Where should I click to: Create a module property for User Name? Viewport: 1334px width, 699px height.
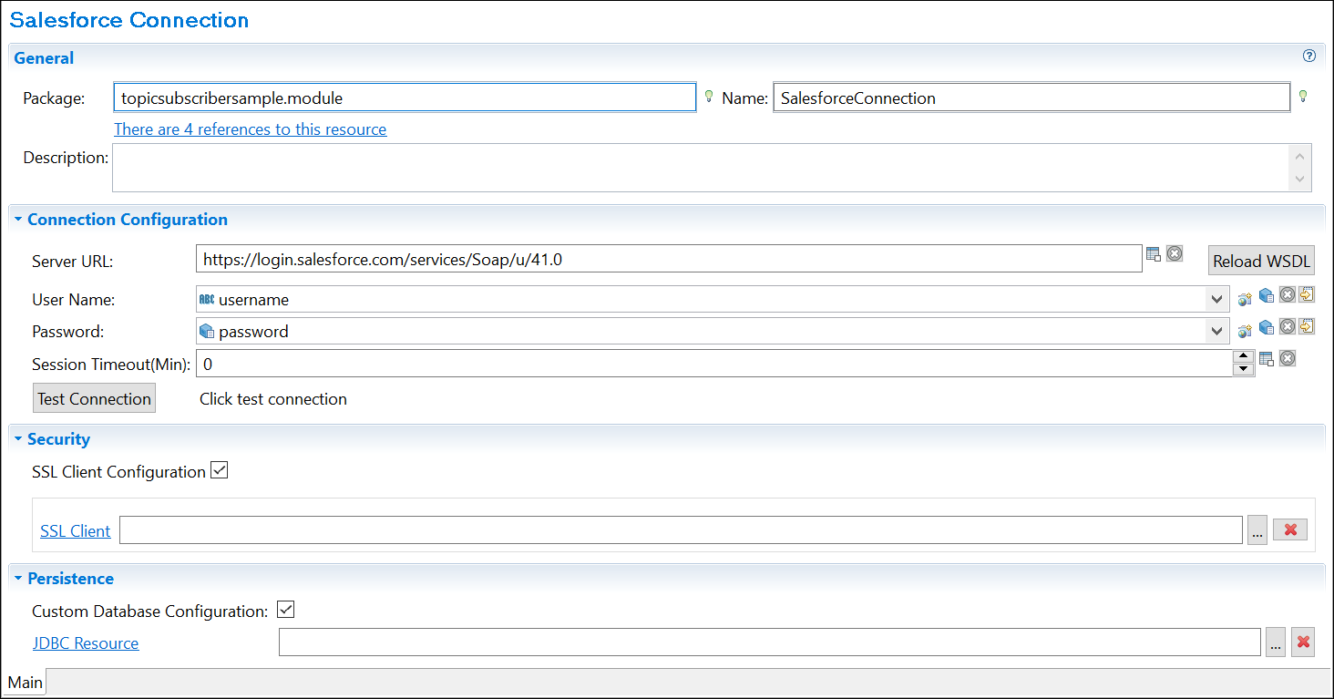pos(1244,294)
